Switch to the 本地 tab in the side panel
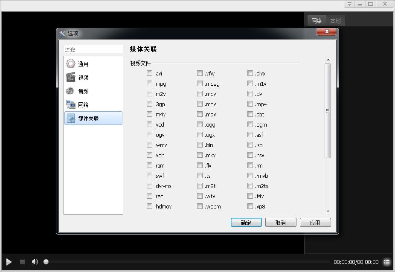395x272 pixels. click(335, 20)
